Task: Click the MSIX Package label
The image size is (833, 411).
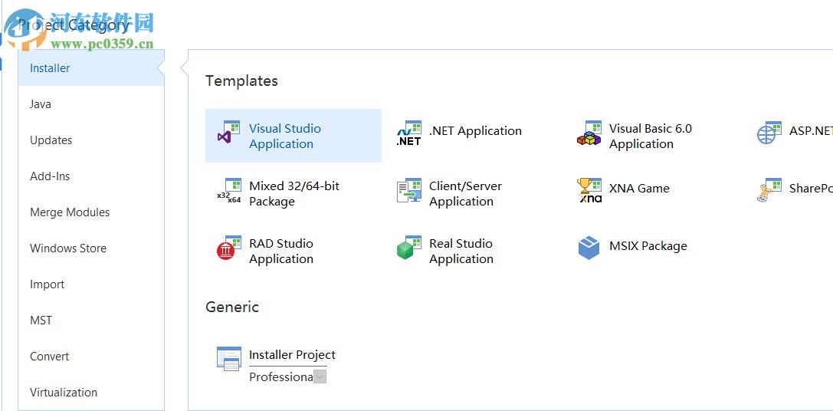Action: [648, 245]
